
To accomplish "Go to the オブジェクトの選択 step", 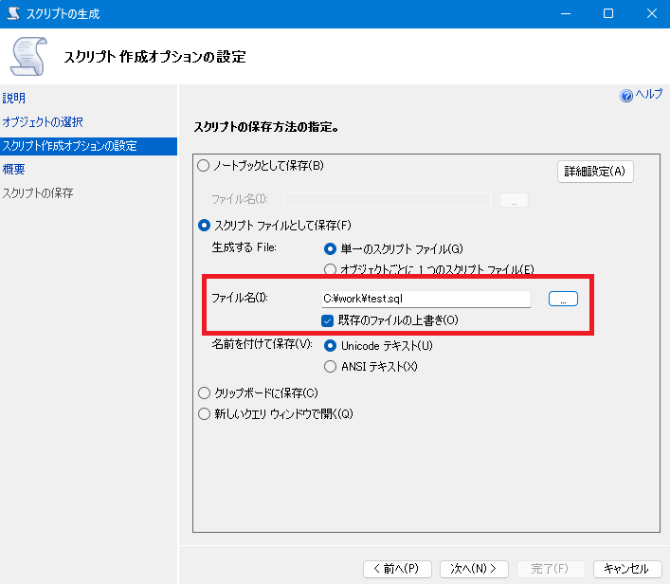I will point(43,122).
